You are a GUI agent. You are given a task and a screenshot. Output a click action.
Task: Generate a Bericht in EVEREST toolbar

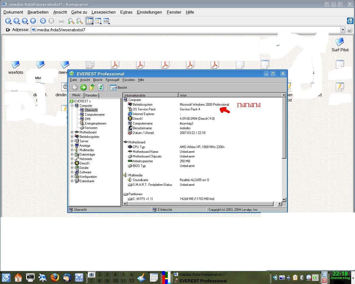(x=118, y=87)
